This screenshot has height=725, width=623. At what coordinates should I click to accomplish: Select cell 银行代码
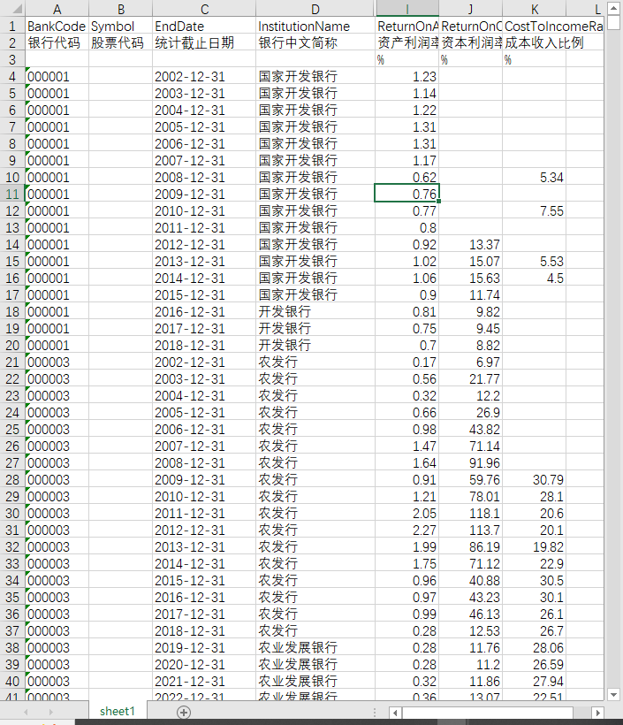(x=57, y=42)
